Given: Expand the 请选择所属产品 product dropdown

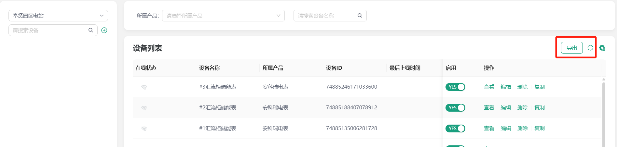Looking at the screenshot, I should click(x=223, y=16).
